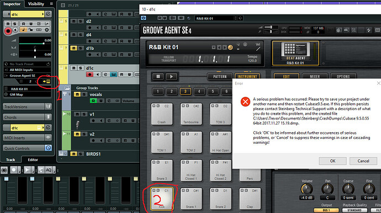The image size is (381, 213).
Task: Open the All MIDI Inputs routing dropdown
Action: tap(27, 70)
